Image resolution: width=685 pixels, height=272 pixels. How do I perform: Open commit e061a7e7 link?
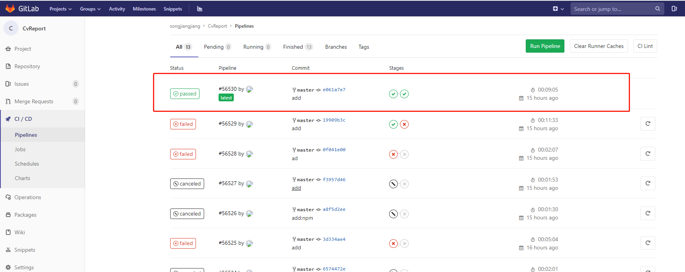pyautogui.click(x=334, y=90)
